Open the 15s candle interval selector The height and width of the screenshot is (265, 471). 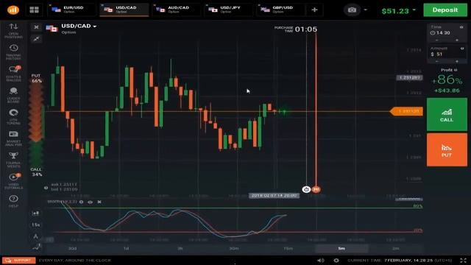(35, 225)
